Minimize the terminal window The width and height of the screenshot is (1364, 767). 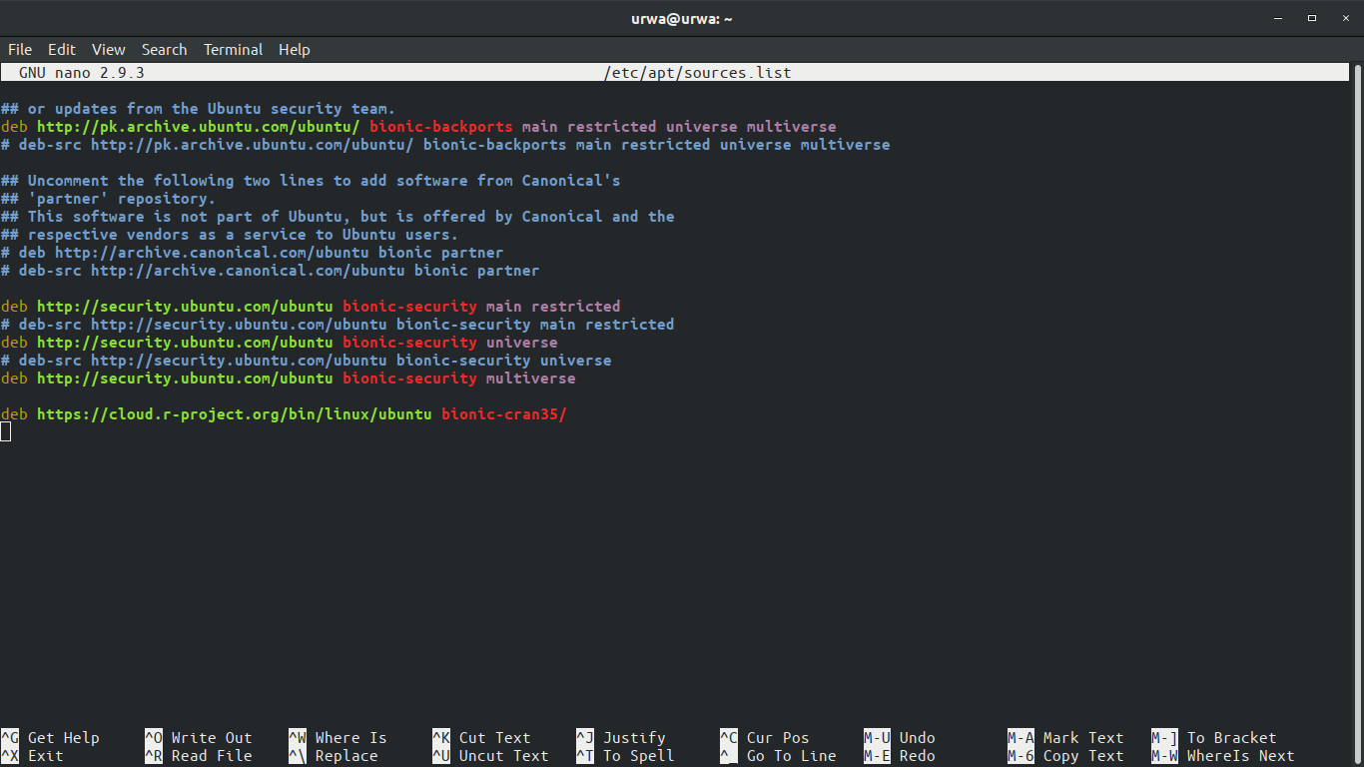point(1279,18)
